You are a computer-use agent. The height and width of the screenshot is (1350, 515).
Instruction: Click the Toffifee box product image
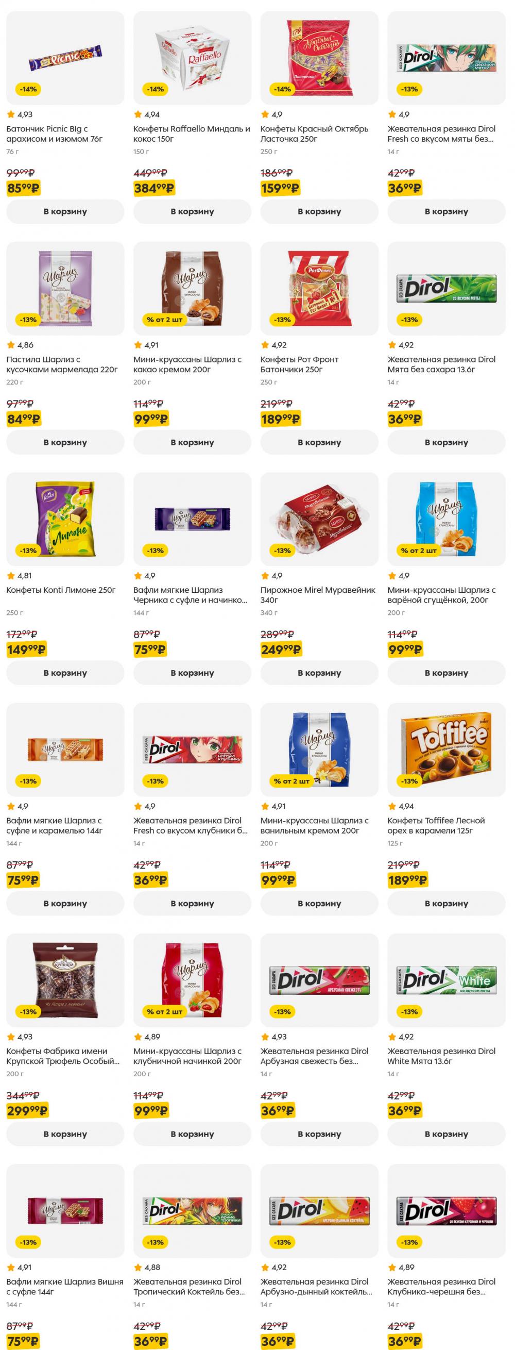447,749
